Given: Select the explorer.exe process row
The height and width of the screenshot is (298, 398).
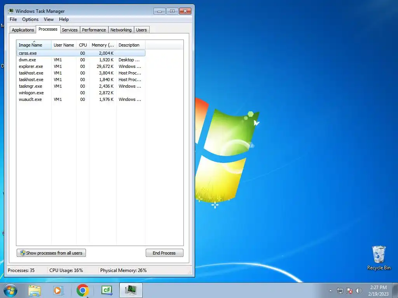Looking at the screenshot, I should click(81, 66).
